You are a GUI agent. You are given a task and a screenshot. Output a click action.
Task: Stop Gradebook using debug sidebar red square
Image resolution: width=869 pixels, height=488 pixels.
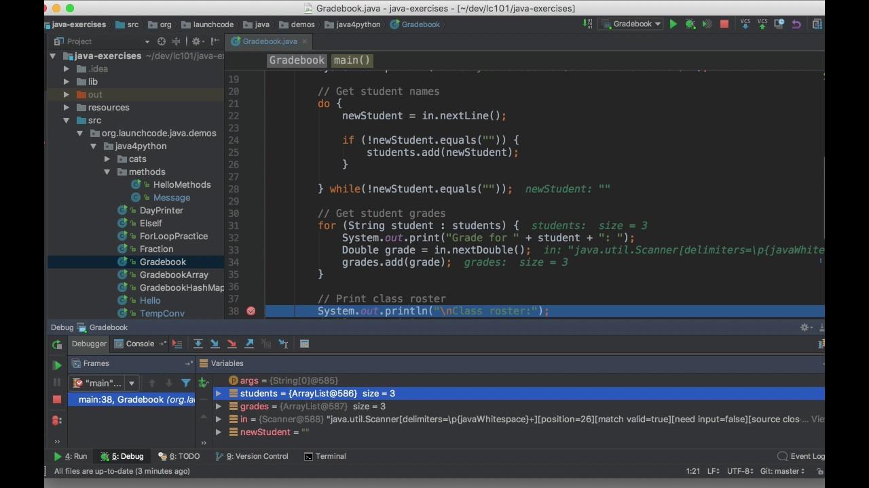click(57, 399)
